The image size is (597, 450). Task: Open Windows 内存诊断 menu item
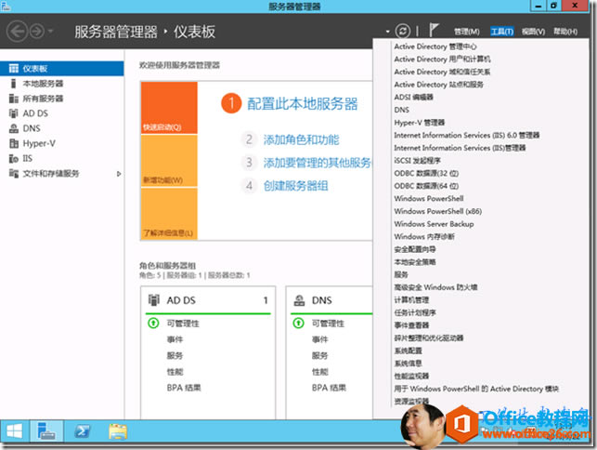coord(424,236)
